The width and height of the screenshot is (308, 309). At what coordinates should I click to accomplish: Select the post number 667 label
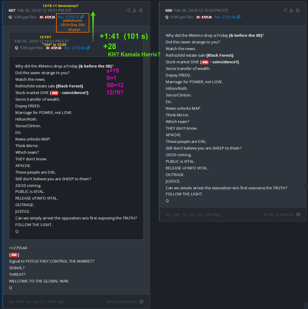pyautogui.click(x=12, y=11)
